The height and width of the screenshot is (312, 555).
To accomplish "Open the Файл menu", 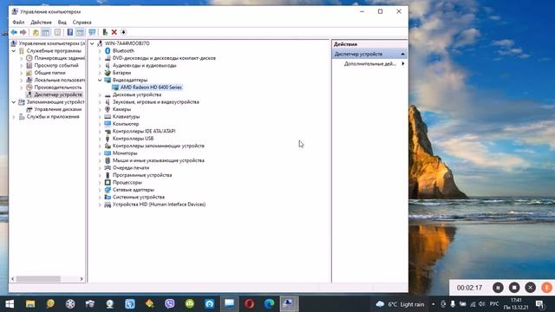I will [18, 23].
